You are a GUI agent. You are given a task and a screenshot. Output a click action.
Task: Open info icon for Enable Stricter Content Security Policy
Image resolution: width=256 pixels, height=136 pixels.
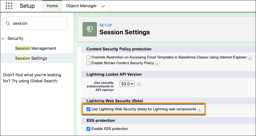click(x=157, y=64)
